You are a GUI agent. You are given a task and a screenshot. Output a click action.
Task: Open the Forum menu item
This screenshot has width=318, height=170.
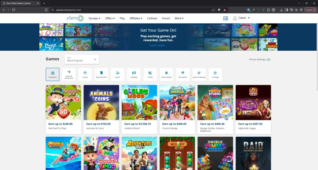166,18
